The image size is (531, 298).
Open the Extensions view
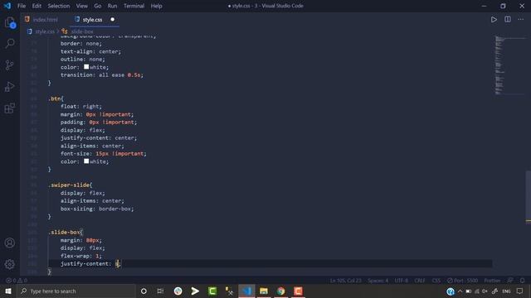pos(10,108)
